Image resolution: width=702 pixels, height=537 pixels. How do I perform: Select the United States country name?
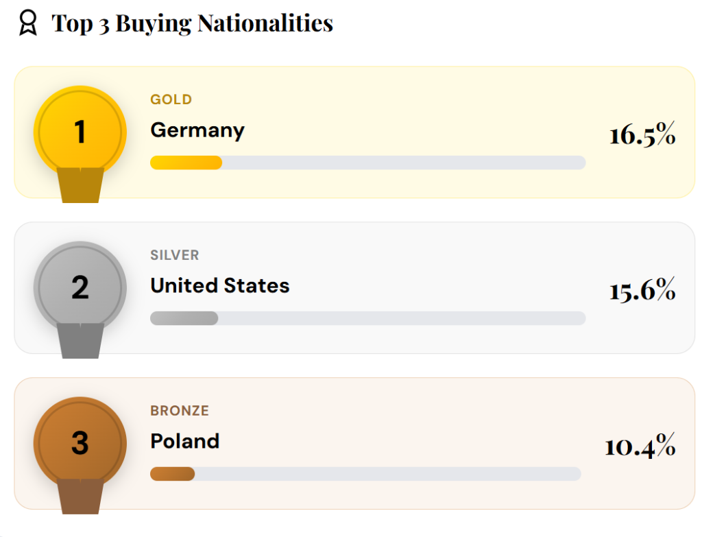click(x=220, y=285)
